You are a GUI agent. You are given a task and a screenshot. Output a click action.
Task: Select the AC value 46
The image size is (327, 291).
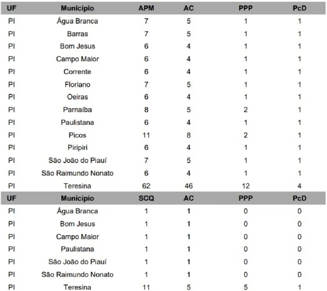pyautogui.click(x=188, y=186)
